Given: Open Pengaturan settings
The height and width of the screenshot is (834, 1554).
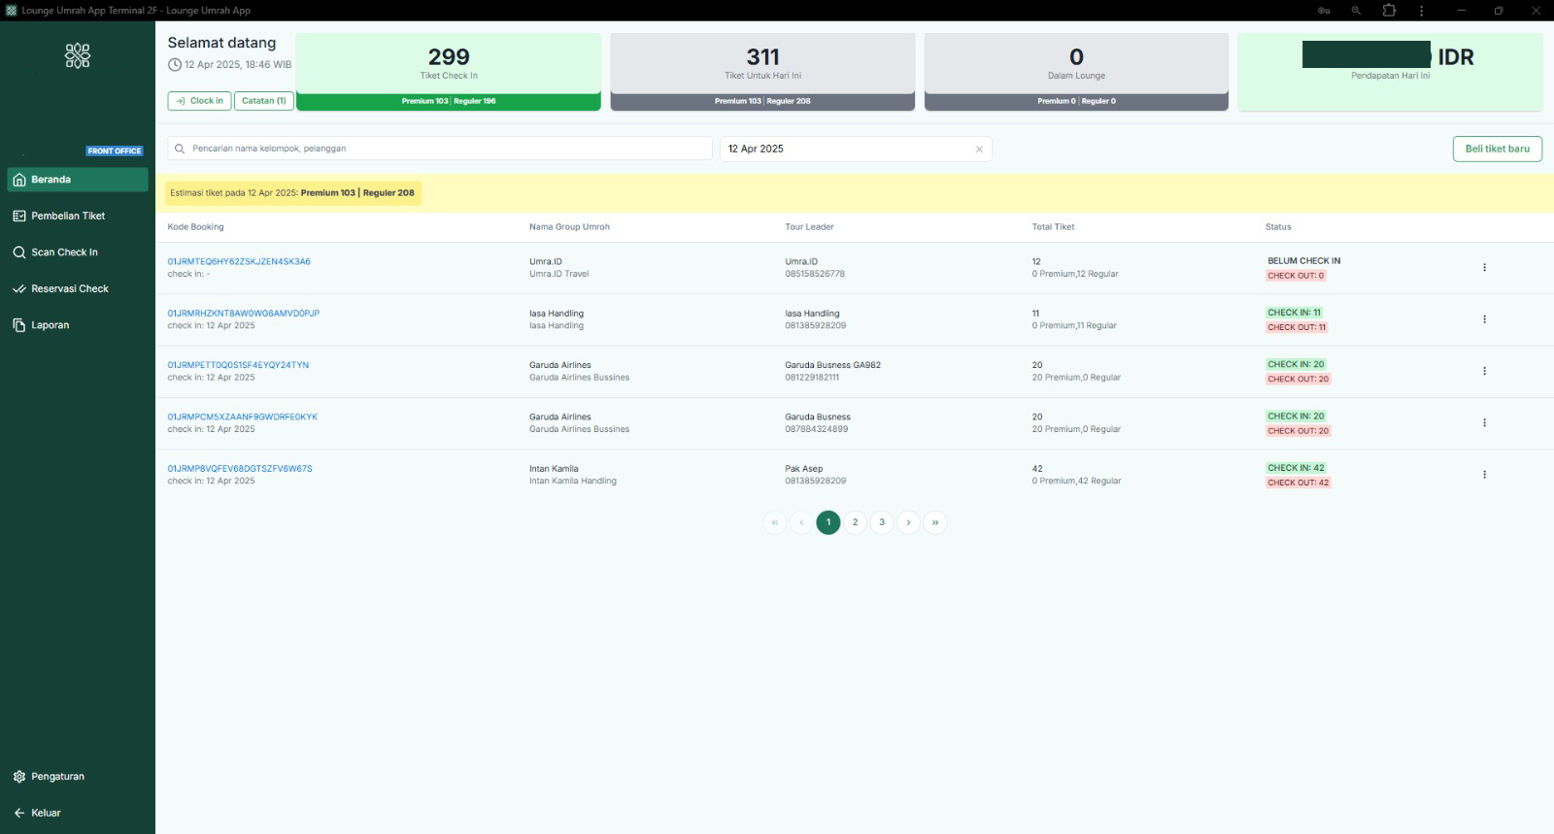Looking at the screenshot, I should pos(57,777).
